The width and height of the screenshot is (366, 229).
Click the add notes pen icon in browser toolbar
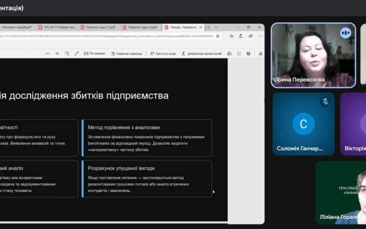click(241, 36)
